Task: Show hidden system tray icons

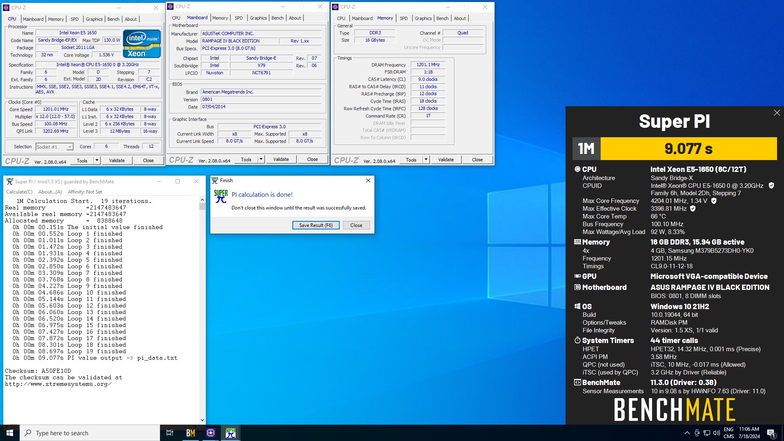Action: pyautogui.click(x=687, y=433)
